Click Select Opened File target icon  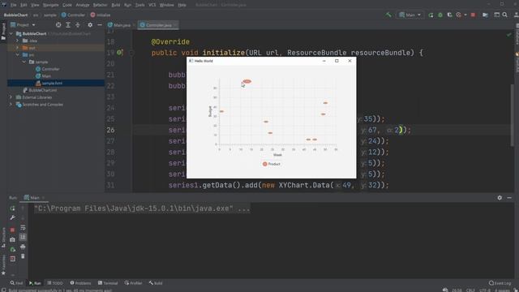(58, 25)
